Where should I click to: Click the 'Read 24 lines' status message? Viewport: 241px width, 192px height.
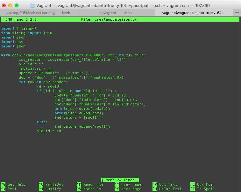120,180
